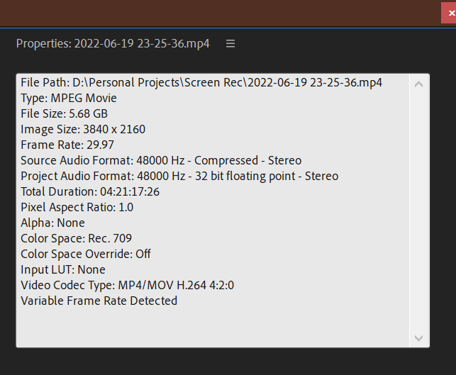The image size is (456, 375).
Task: Click the MPEG Movie type line
Action: coord(69,99)
